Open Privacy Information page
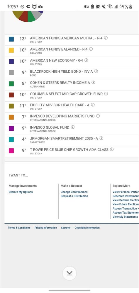This screenshot has height=293, width=139. [46, 228]
